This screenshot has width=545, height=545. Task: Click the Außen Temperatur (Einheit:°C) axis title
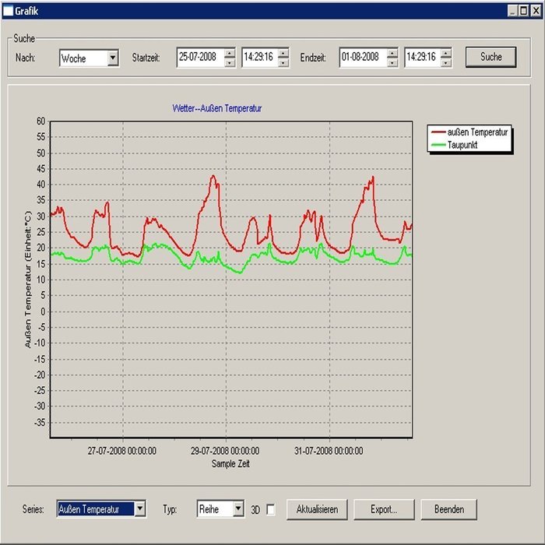click(28, 280)
